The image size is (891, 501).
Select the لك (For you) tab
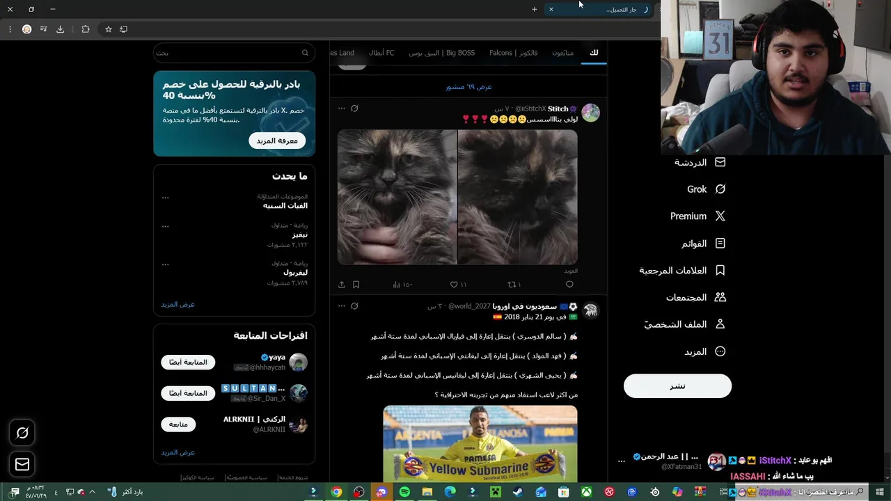(594, 53)
